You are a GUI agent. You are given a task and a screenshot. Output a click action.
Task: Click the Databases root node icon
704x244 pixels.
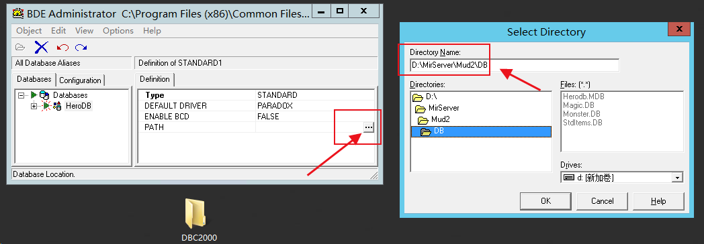[44, 95]
